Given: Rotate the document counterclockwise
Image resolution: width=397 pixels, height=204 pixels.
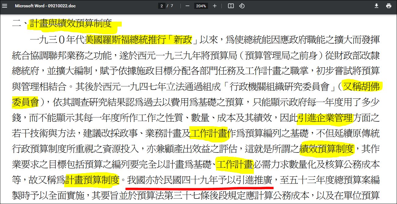Looking at the screenshot, I should [x=242, y=6].
